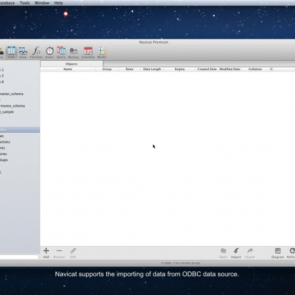
Task: Click the '0 table, 0 in current group' status text
Action: point(181,263)
